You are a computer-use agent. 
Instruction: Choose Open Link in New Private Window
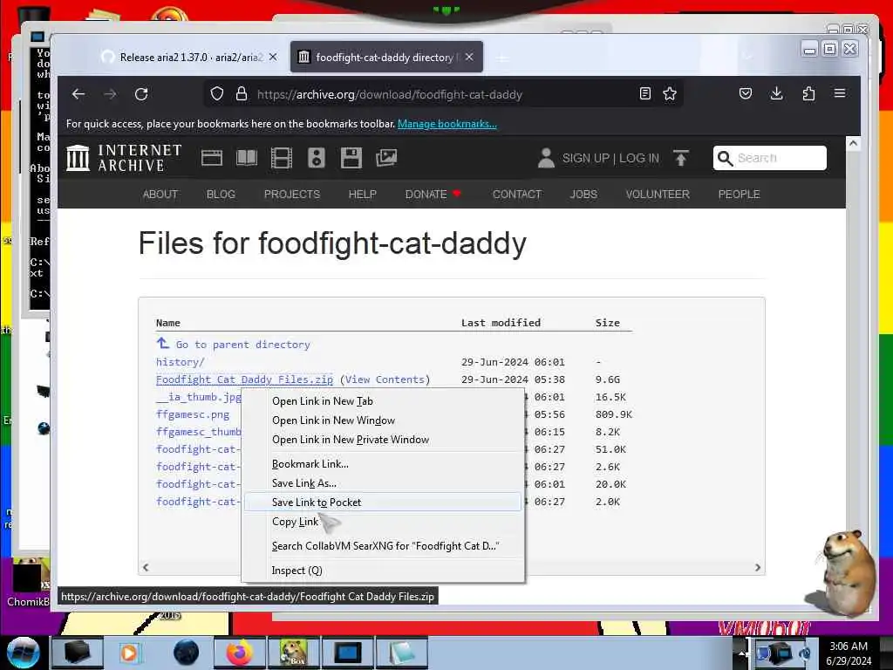click(351, 440)
